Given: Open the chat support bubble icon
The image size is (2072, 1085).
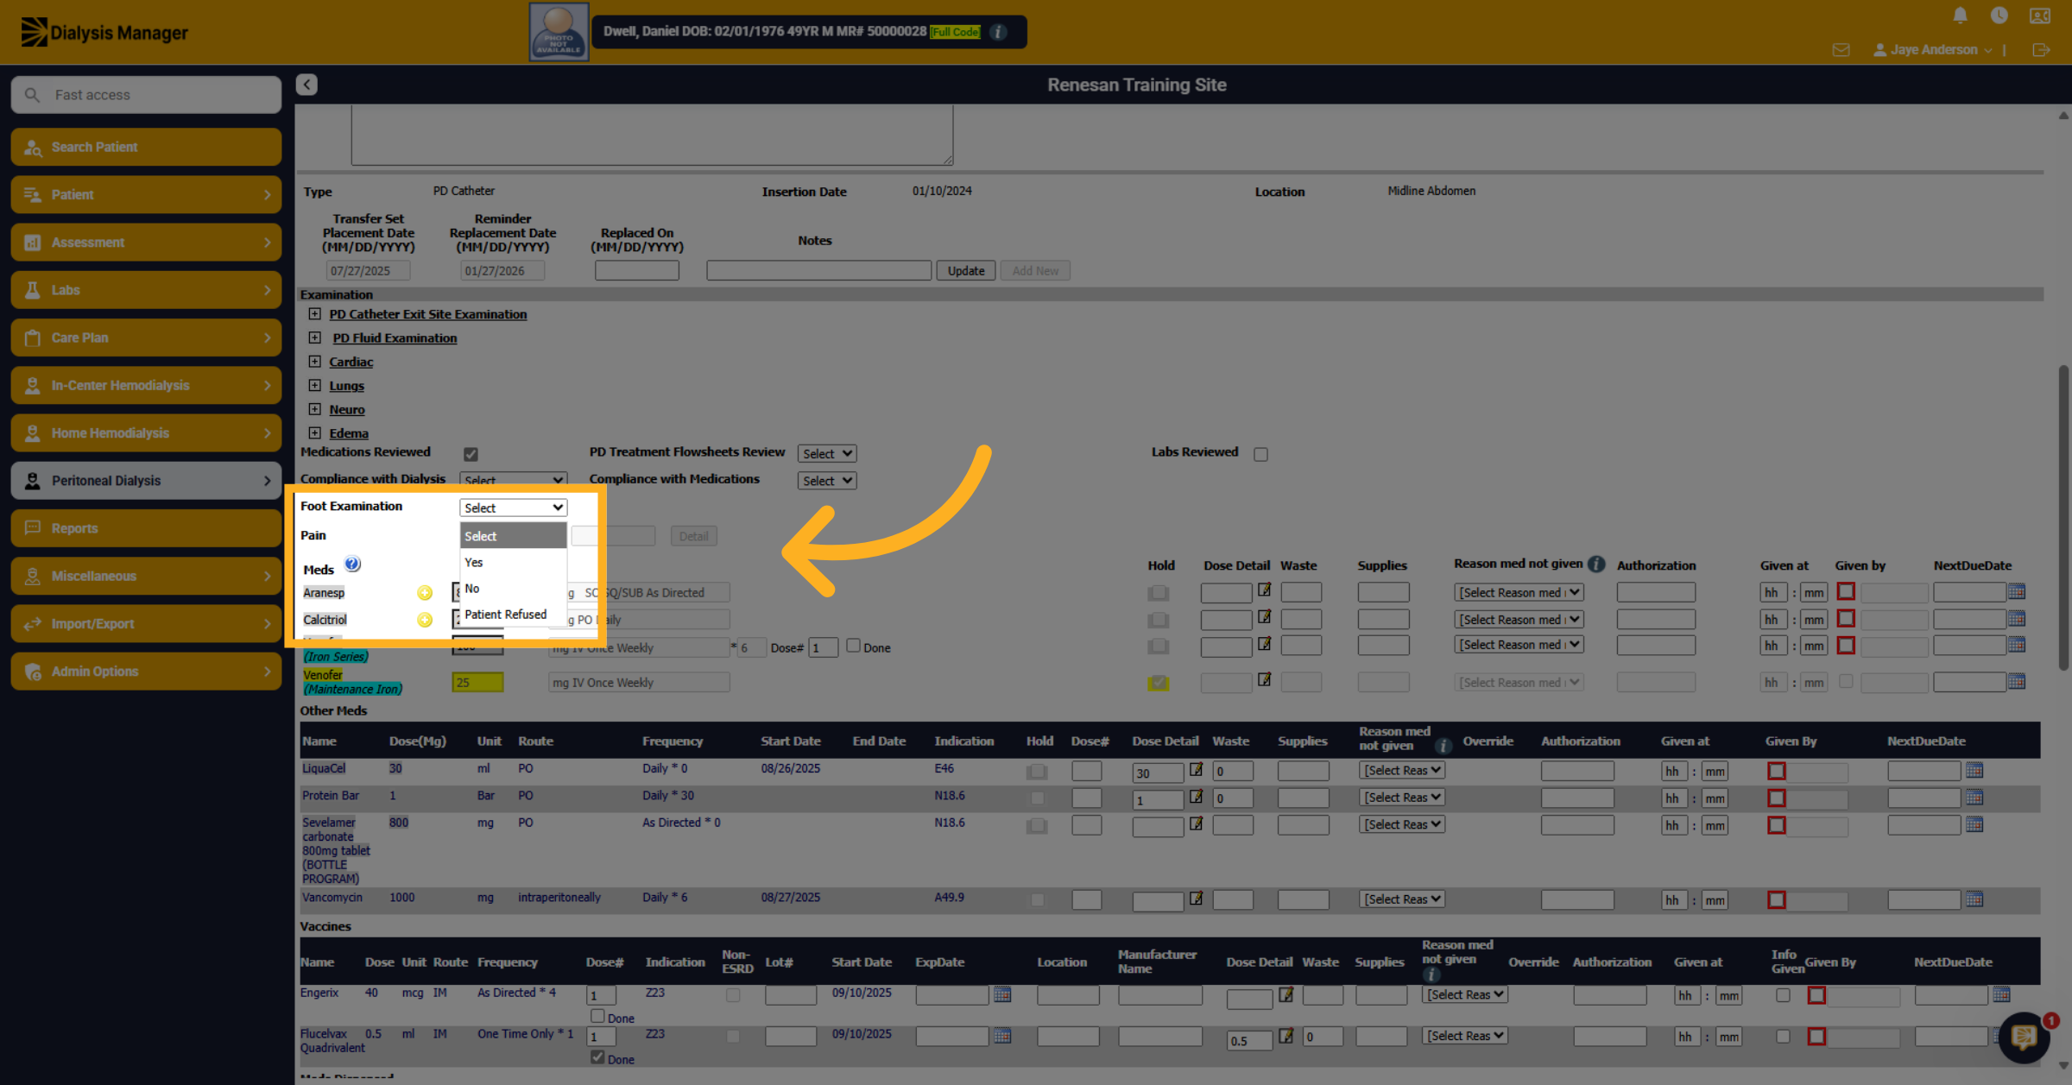Looking at the screenshot, I should (x=2024, y=1037).
